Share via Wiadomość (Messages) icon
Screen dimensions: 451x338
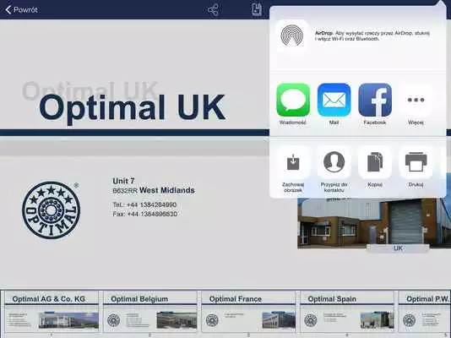click(293, 100)
